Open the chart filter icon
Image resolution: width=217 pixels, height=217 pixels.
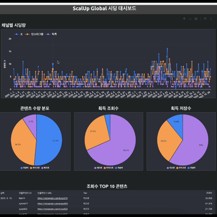coord(205,19)
